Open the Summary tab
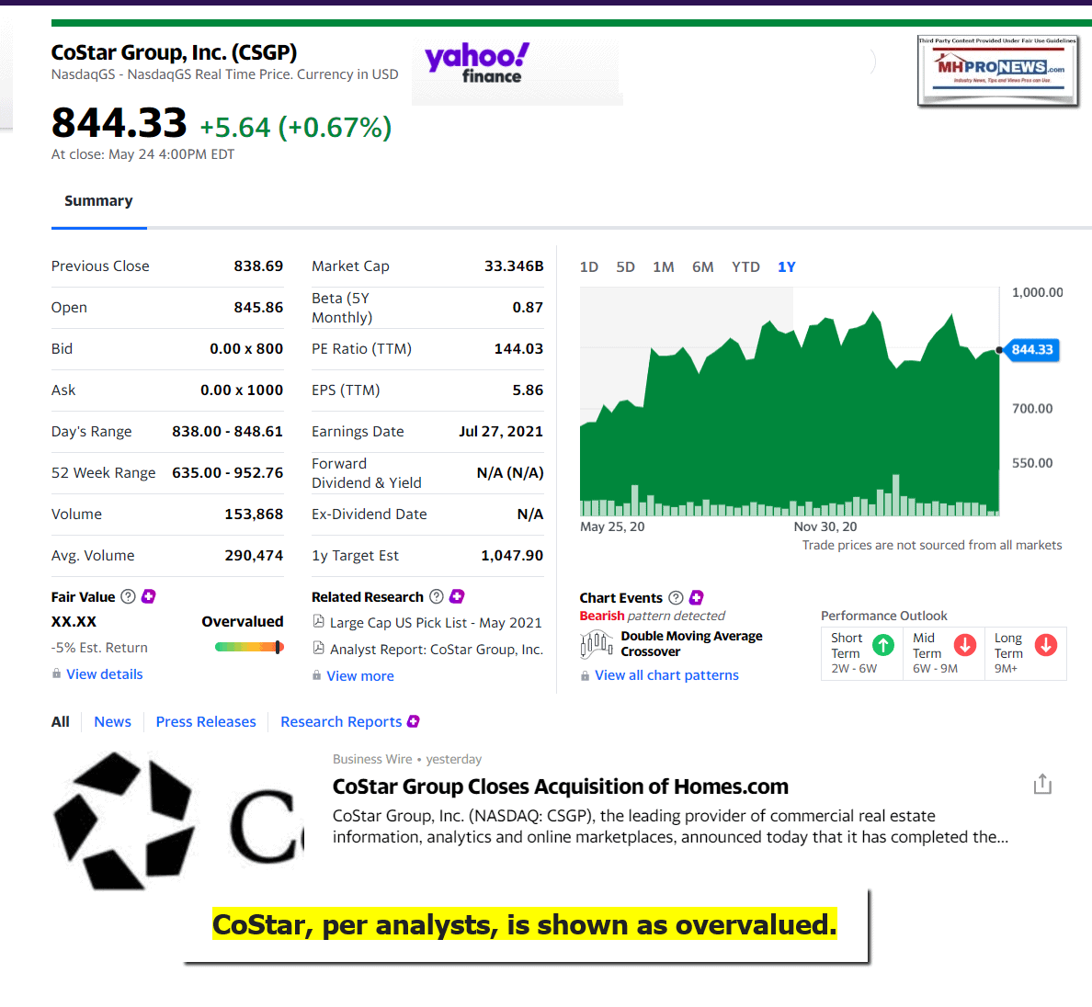The image size is (1092, 1007). tap(98, 201)
